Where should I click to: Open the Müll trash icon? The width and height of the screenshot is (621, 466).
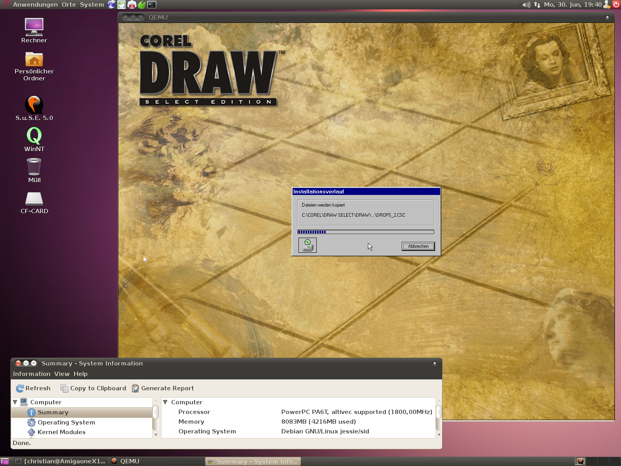(x=34, y=167)
